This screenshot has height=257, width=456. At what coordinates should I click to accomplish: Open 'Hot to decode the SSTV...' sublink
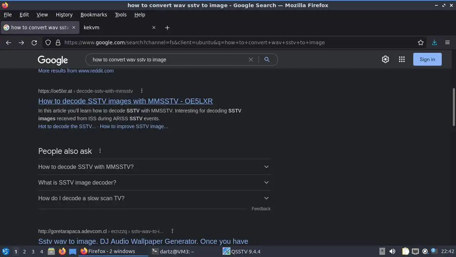point(67,126)
